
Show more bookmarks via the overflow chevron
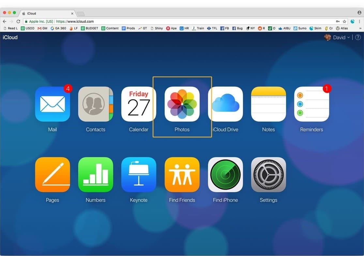coord(360,28)
